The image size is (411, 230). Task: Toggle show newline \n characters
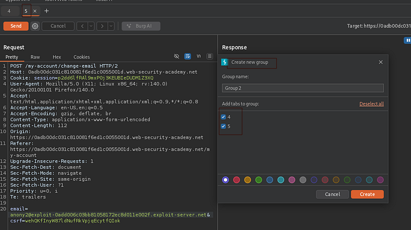tap(198, 56)
